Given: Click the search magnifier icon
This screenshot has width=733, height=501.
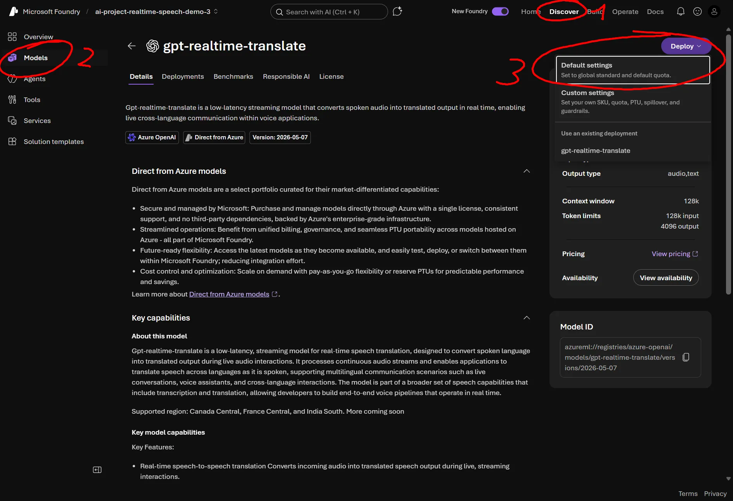Looking at the screenshot, I should pyautogui.click(x=279, y=12).
